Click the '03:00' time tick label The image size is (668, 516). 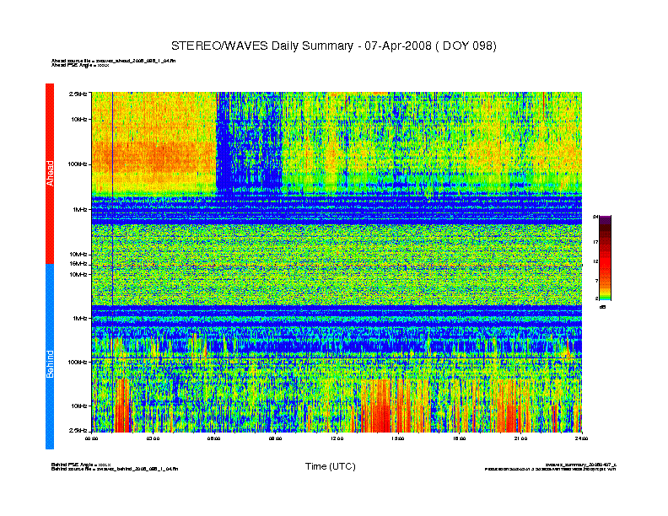point(153,438)
